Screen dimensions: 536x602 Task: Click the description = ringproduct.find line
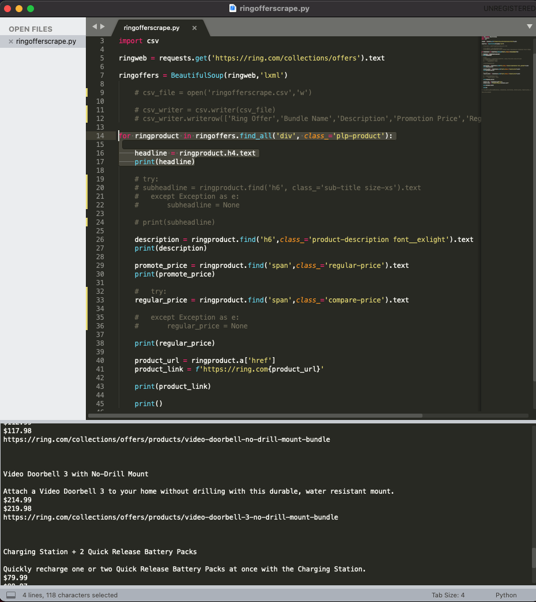[x=304, y=240]
